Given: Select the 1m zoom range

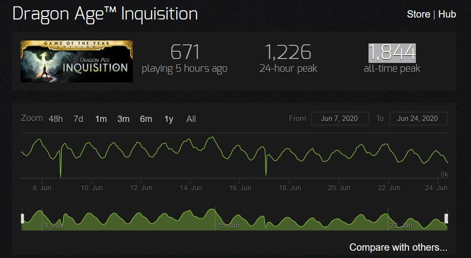Looking at the screenshot, I should pos(101,119).
